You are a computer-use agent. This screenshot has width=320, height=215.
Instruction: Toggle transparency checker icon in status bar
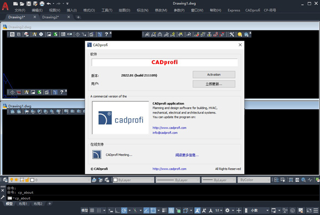(x=171, y=210)
